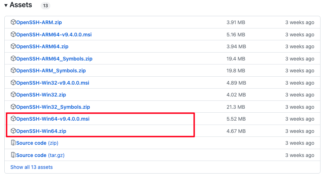The width and height of the screenshot is (323, 175).
Task: Click the 5.16 MB size value
Action: coord(236,34)
